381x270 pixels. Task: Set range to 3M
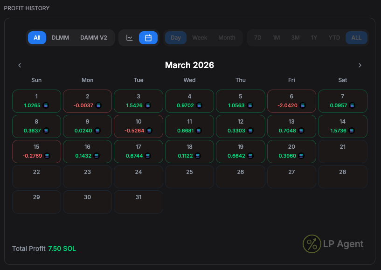pos(296,38)
